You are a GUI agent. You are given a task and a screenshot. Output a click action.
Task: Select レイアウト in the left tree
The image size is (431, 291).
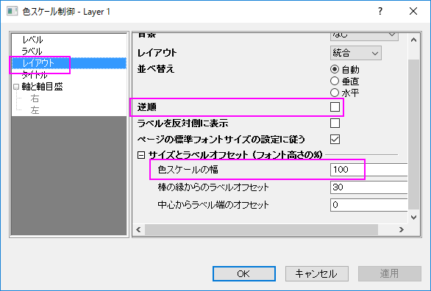tap(38, 63)
